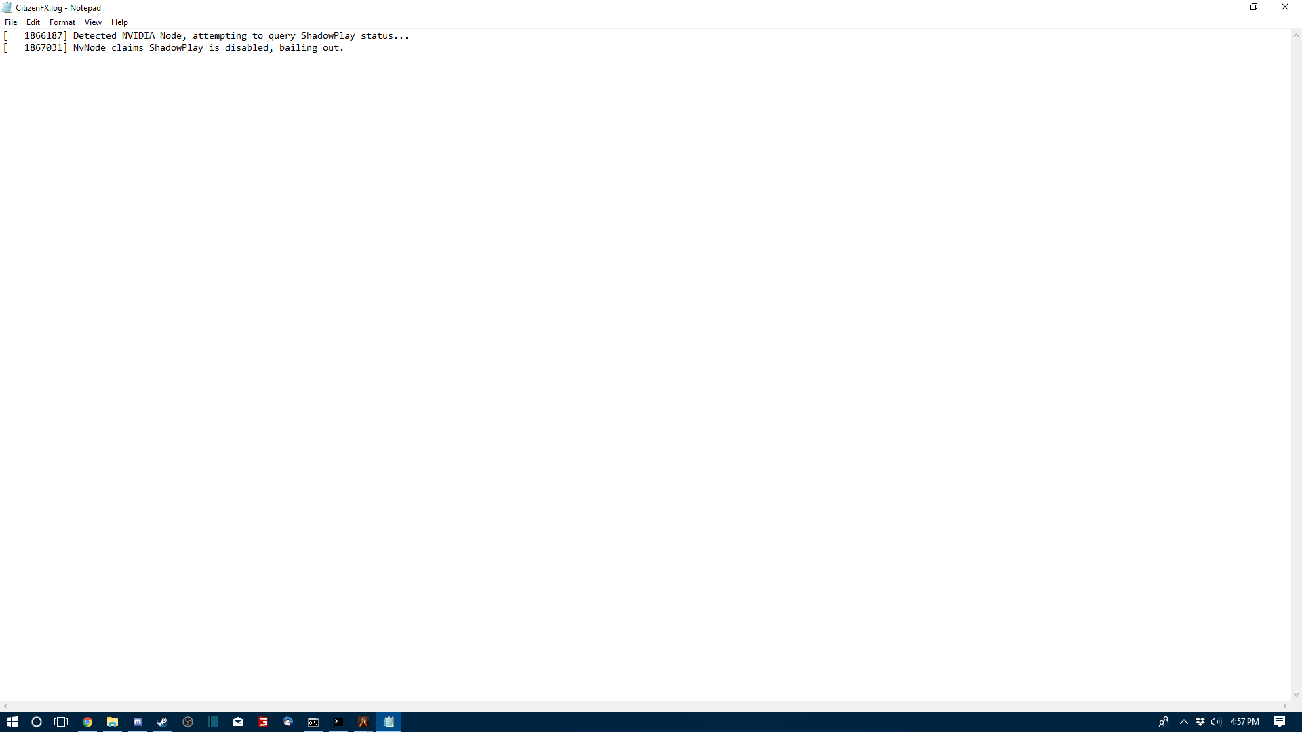Launch OBS Studio from the taskbar
This screenshot has height=732, width=1302.
click(188, 722)
